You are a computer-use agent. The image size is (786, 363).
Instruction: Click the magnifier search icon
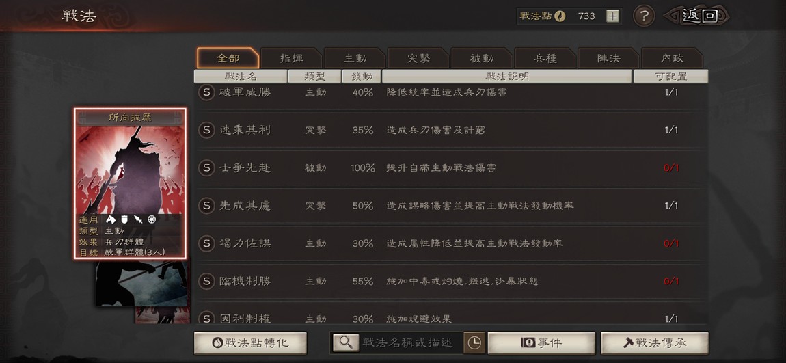tap(345, 342)
